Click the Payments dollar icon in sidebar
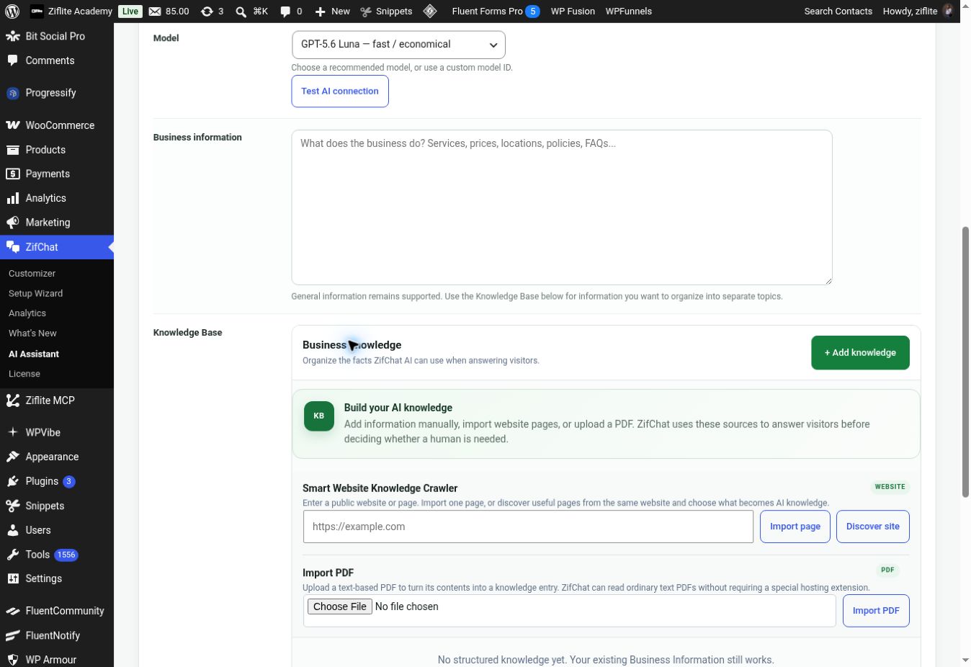Image resolution: width=971 pixels, height=667 pixels. (x=13, y=174)
